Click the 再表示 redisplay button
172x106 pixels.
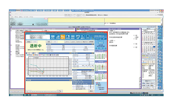click(91, 91)
